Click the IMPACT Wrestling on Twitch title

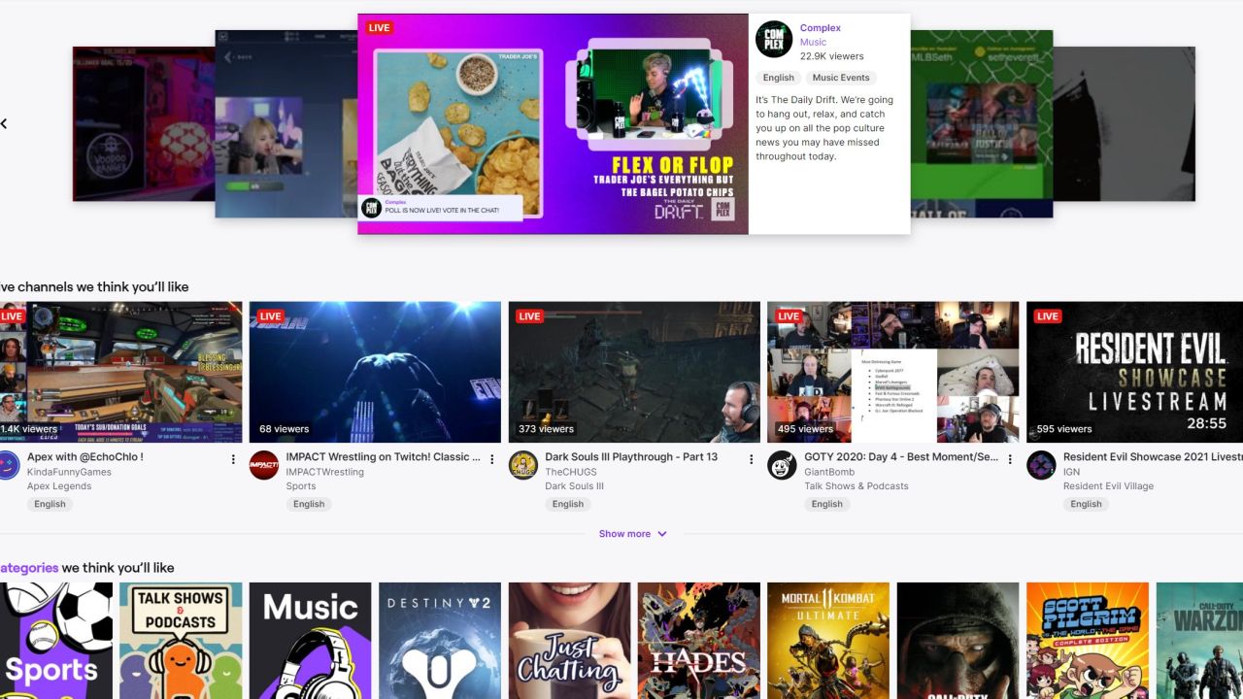tap(384, 457)
